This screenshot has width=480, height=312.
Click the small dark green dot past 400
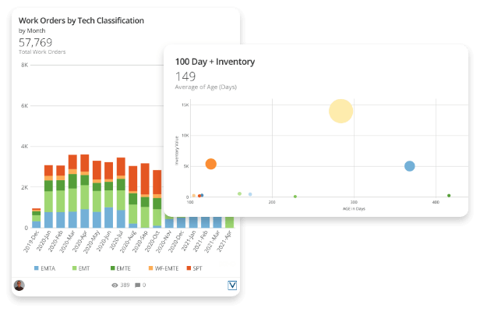(449, 196)
